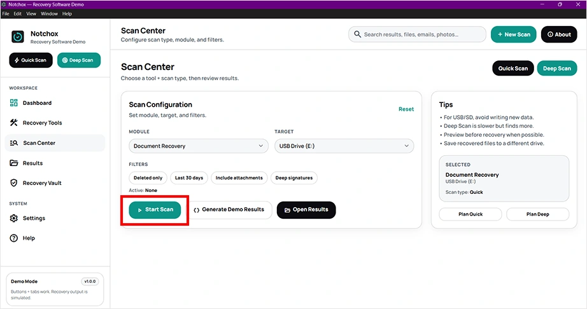The image size is (587, 309).
Task: Open Settings page
Action: pyautogui.click(x=55, y=218)
